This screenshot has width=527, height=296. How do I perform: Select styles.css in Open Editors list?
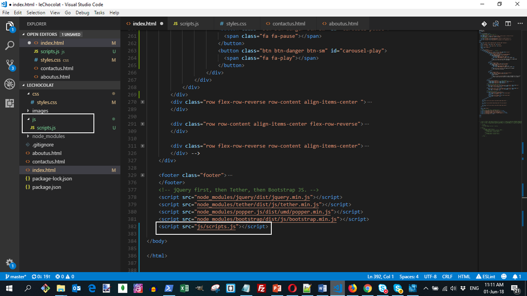pyautogui.click(x=51, y=60)
